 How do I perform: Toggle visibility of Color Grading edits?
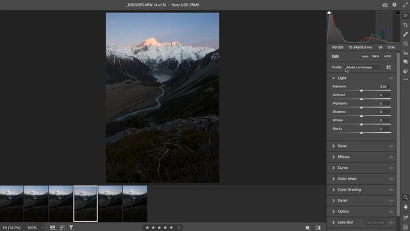pos(391,190)
